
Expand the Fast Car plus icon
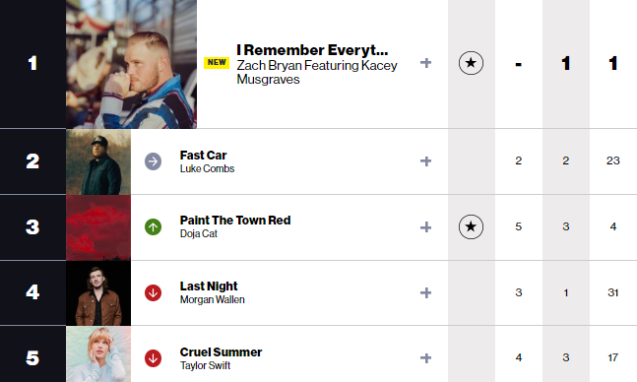tap(425, 161)
